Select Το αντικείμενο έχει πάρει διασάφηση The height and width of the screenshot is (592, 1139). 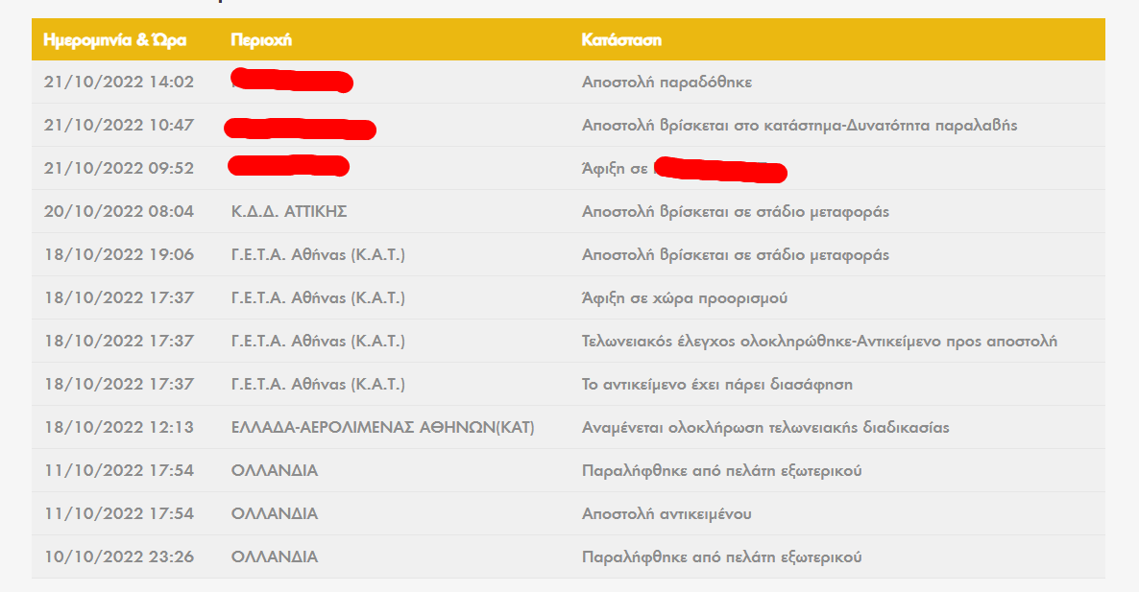tap(717, 385)
